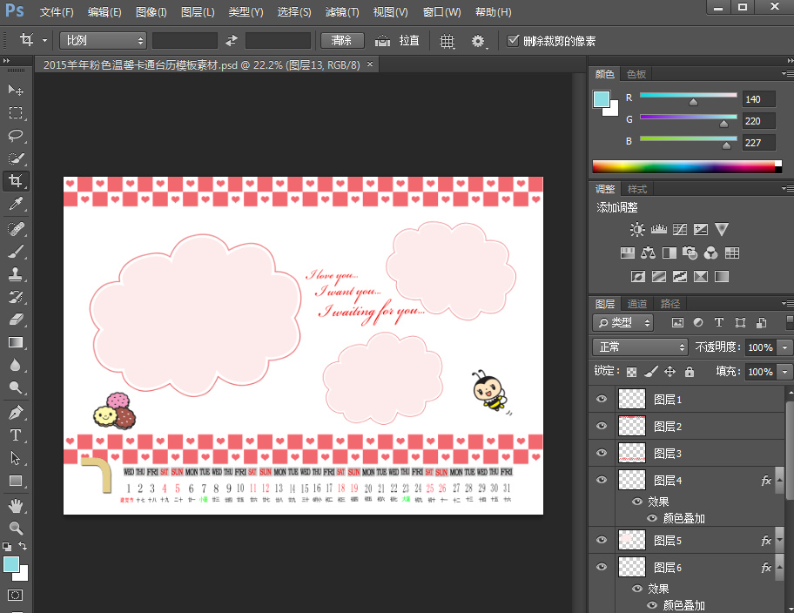Switch to the 通道 tab

point(637,304)
